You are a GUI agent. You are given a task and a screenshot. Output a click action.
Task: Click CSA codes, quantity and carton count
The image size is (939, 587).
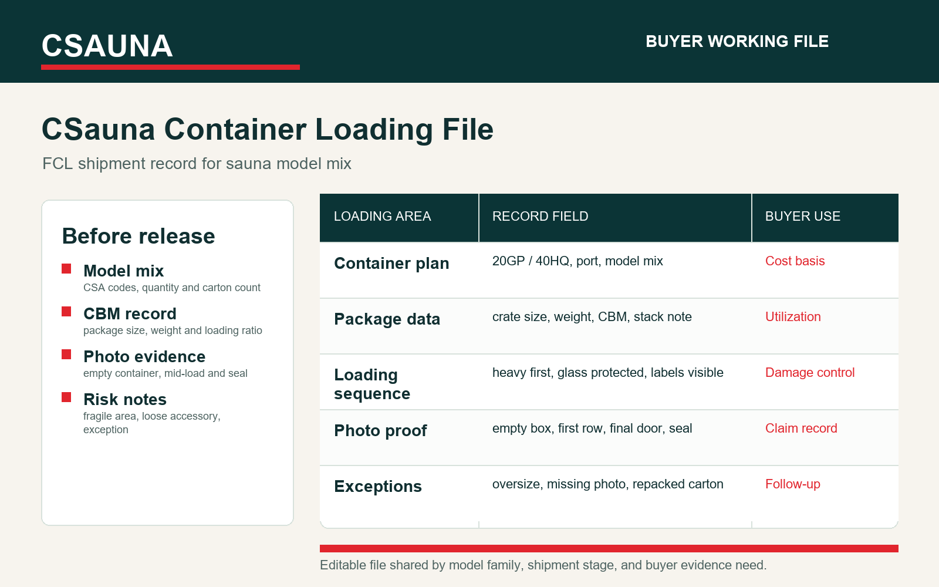click(x=172, y=288)
